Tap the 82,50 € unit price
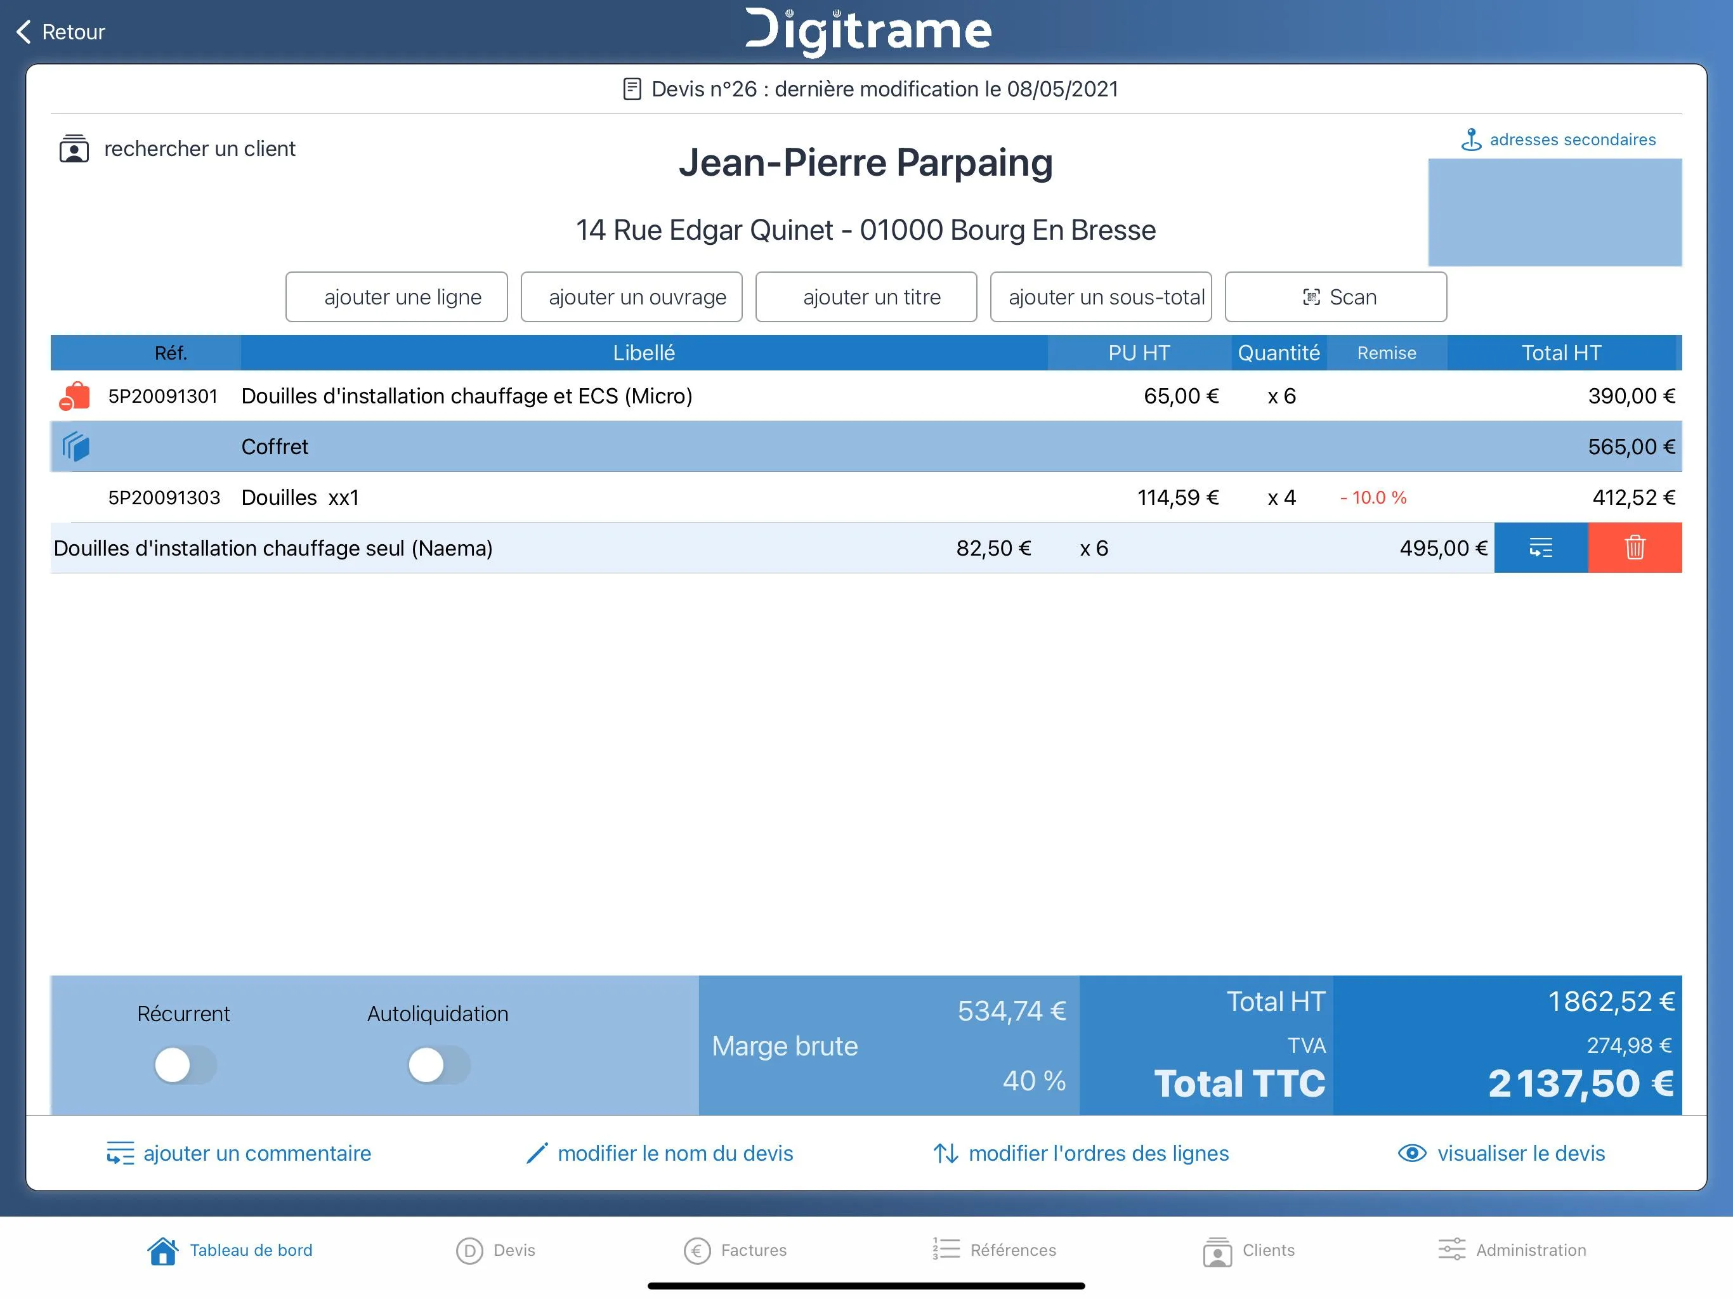 click(x=993, y=549)
